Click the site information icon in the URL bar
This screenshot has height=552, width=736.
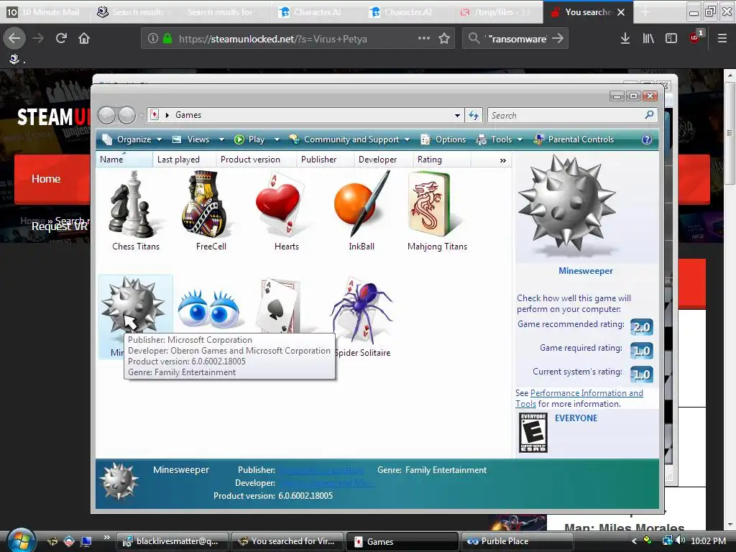point(153,39)
